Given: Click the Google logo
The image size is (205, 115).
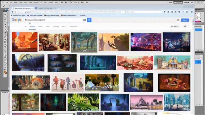Looking at the screenshot, I should (16, 20).
